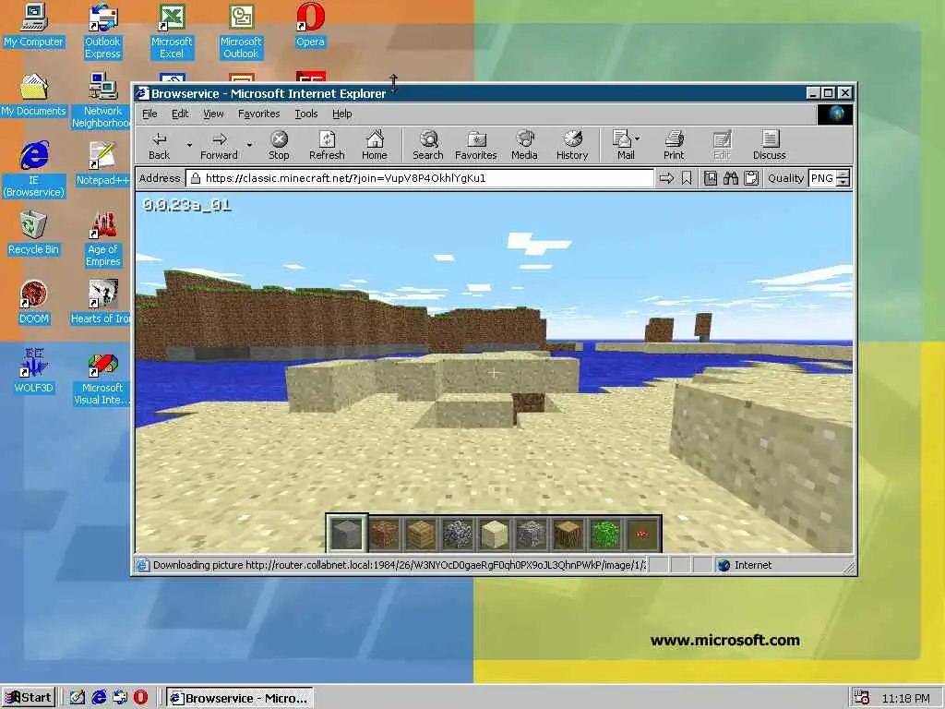Select the My Computer desktop icon

33,25
